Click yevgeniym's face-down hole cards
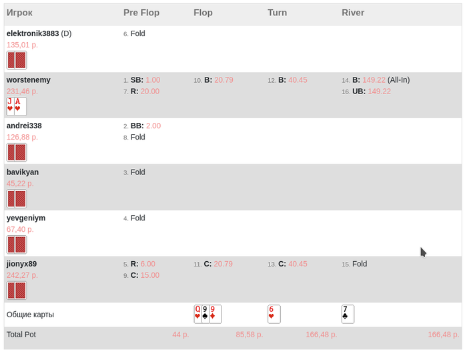This screenshot has width=467, height=356. (17, 244)
